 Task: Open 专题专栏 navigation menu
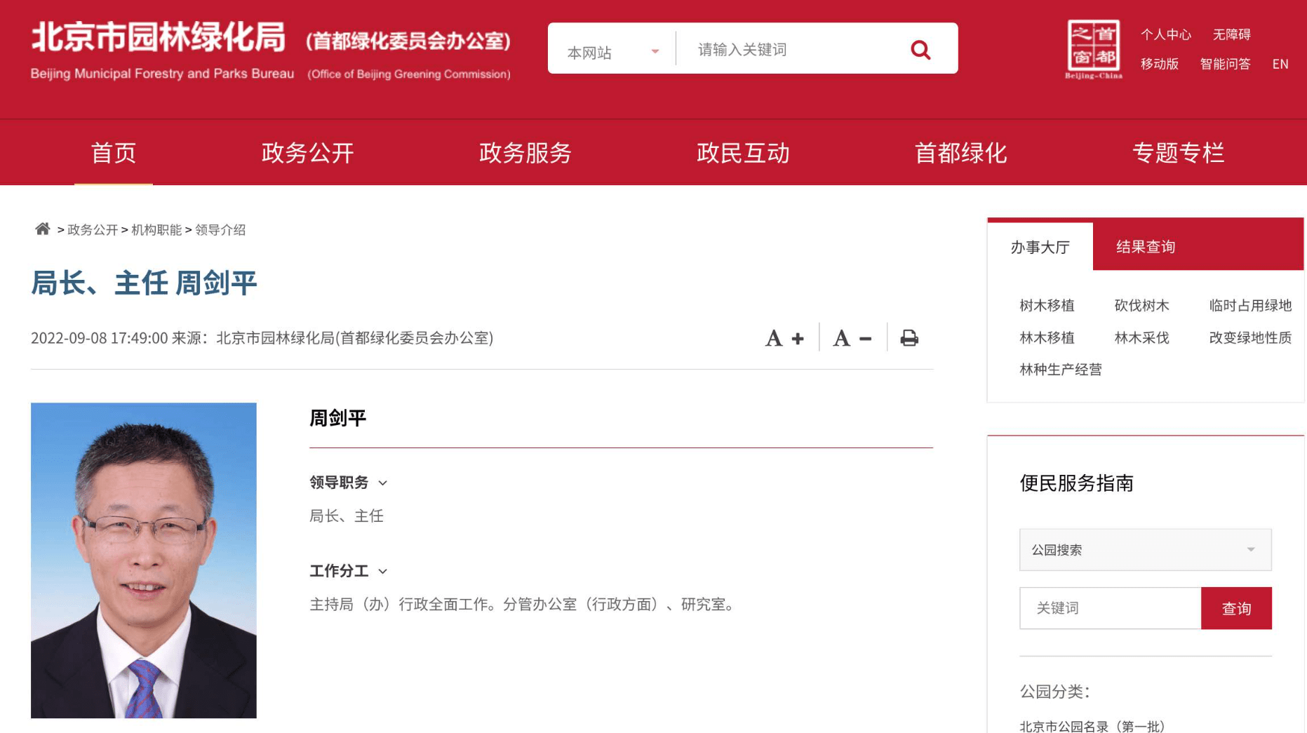(x=1179, y=152)
